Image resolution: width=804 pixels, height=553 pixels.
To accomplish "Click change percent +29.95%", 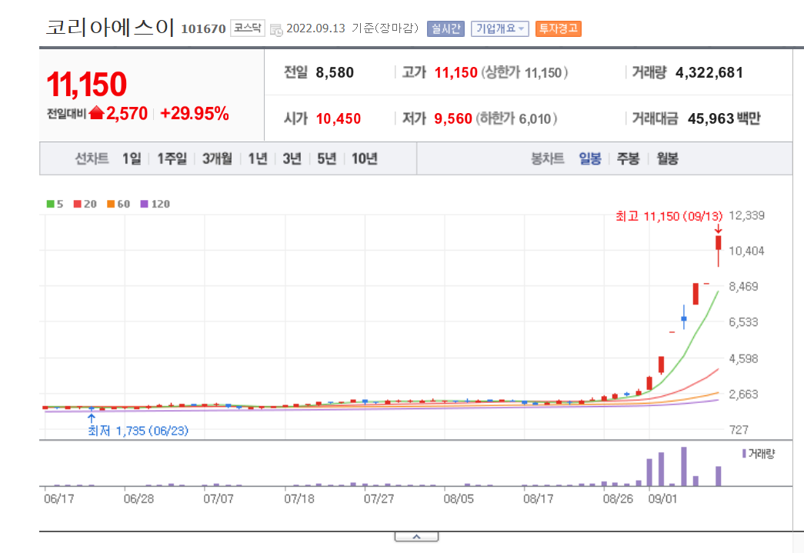I will pyautogui.click(x=195, y=113).
